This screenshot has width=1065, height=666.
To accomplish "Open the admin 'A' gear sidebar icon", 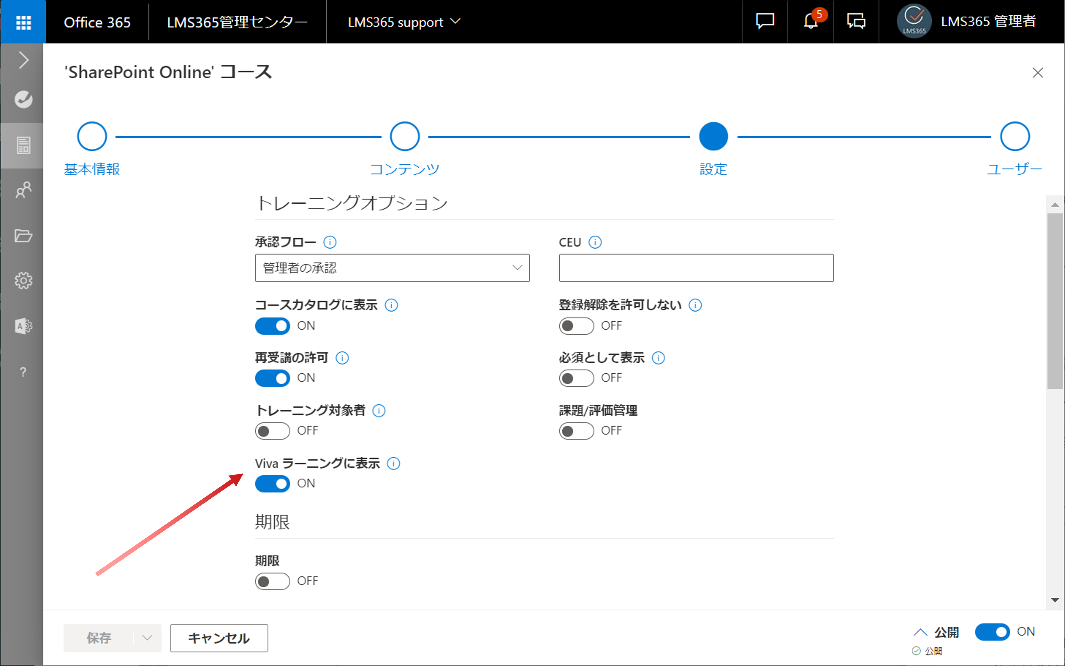I will [23, 326].
